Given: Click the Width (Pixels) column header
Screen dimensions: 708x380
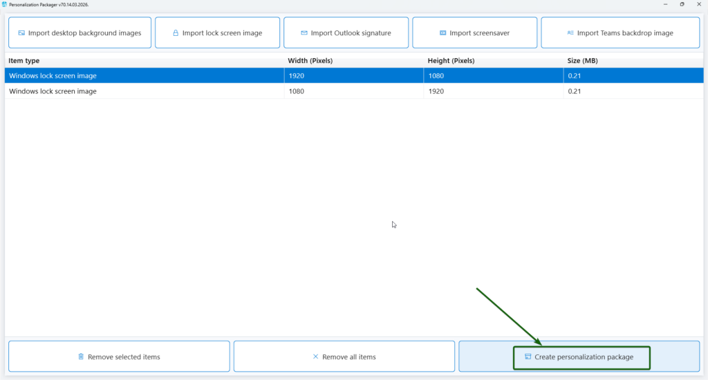Looking at the screenshot, I should point(310,61).
